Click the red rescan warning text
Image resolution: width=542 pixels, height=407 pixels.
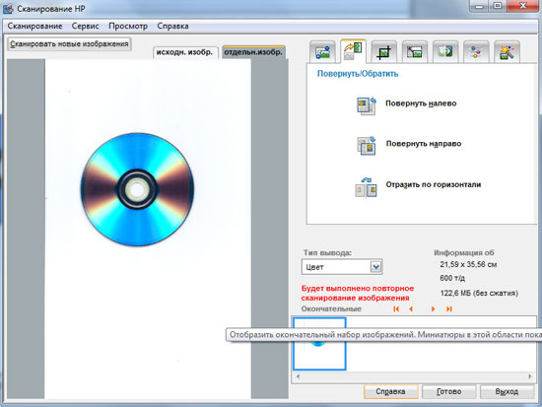point(358,293)
